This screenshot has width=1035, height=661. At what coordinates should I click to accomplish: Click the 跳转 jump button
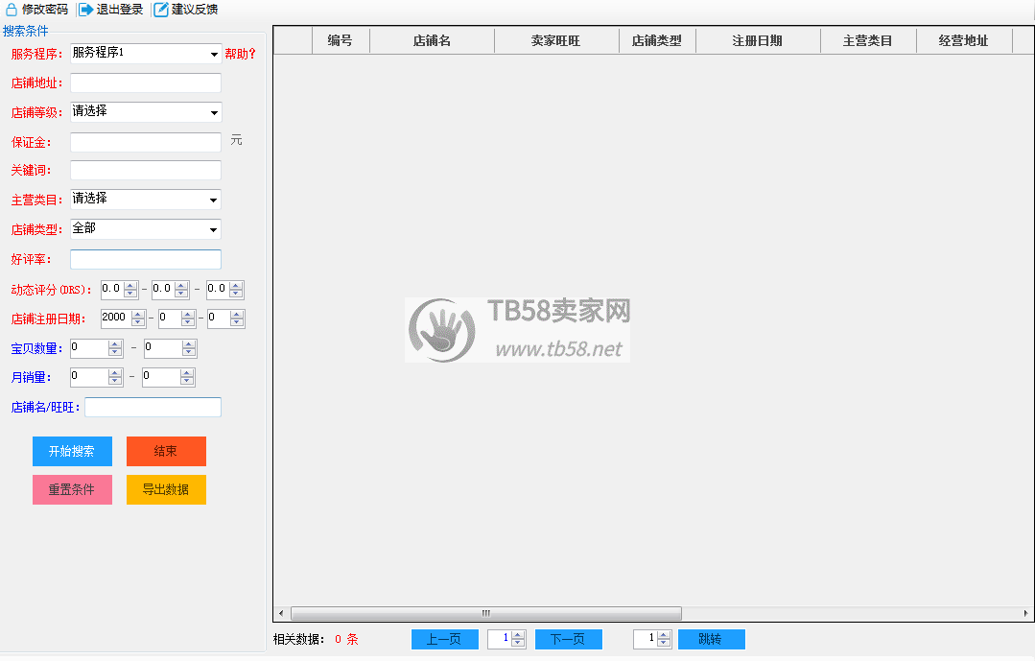point(711,639)
